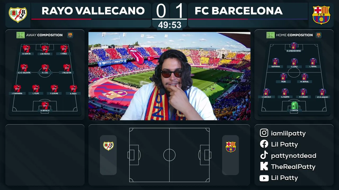Click the pitch icon in Home Composition header

[x=270, y=35]
